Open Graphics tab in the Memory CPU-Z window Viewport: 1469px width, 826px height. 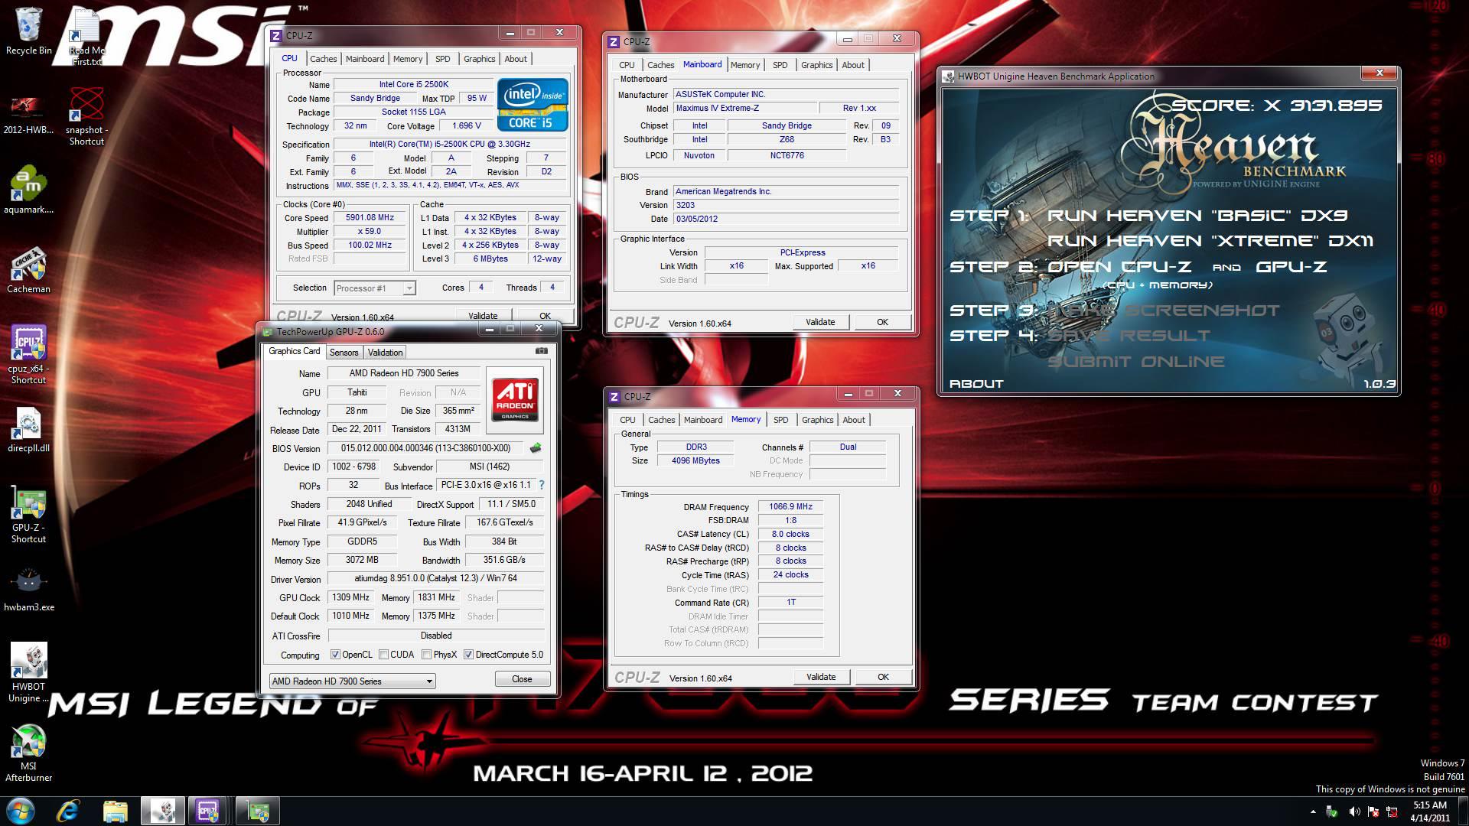[817, 420]
